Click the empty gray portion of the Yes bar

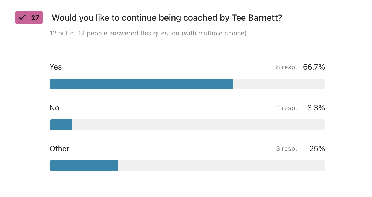(x=279, y=84)
